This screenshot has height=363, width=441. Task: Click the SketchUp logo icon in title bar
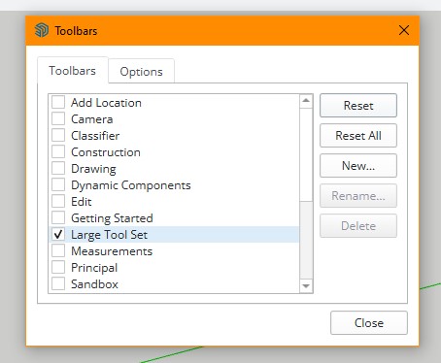pos(42,30)
